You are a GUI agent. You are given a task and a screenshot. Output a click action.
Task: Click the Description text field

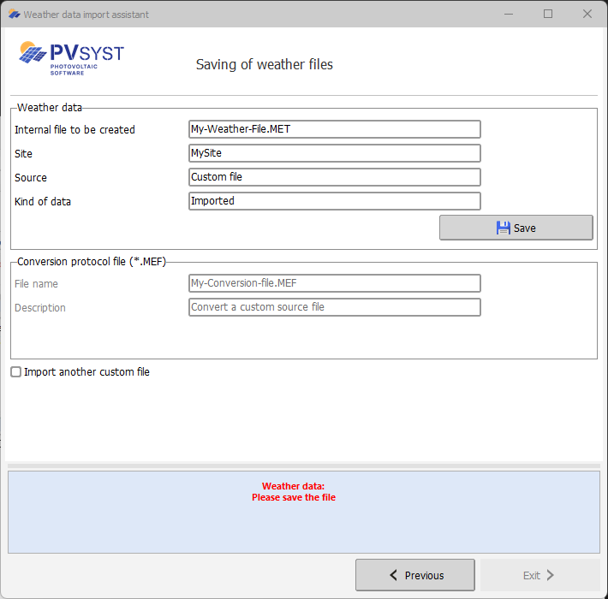tap(334, 307)
